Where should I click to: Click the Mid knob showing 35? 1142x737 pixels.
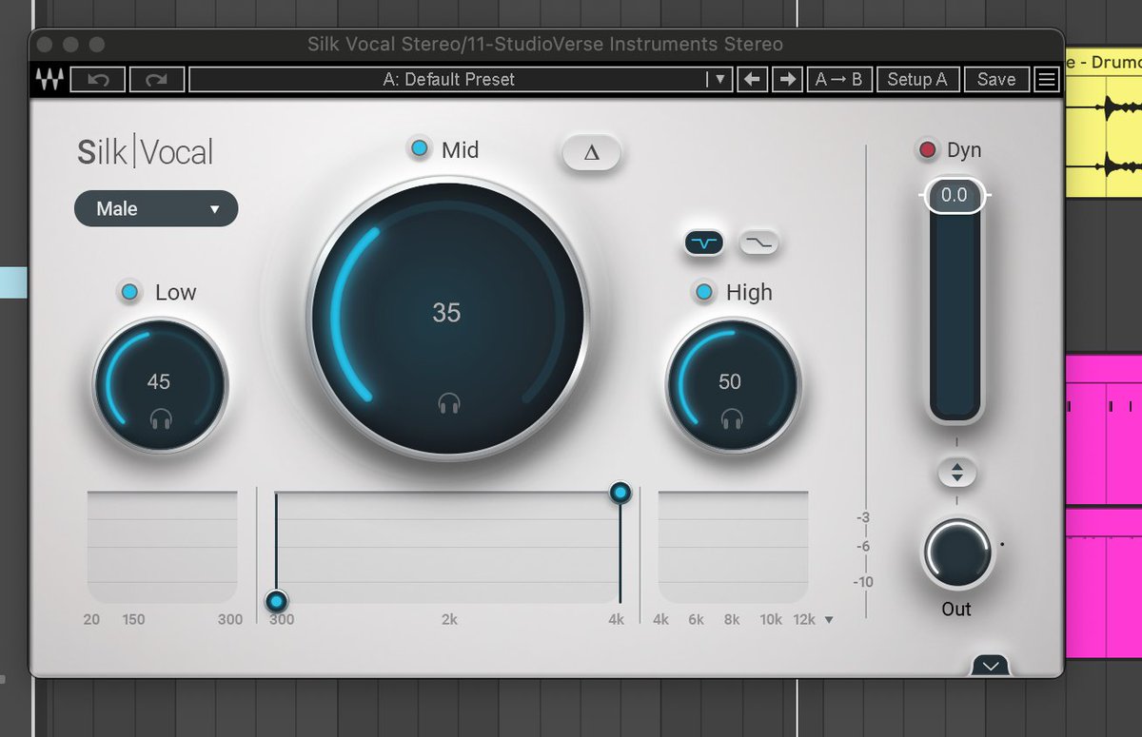[446, 317]
